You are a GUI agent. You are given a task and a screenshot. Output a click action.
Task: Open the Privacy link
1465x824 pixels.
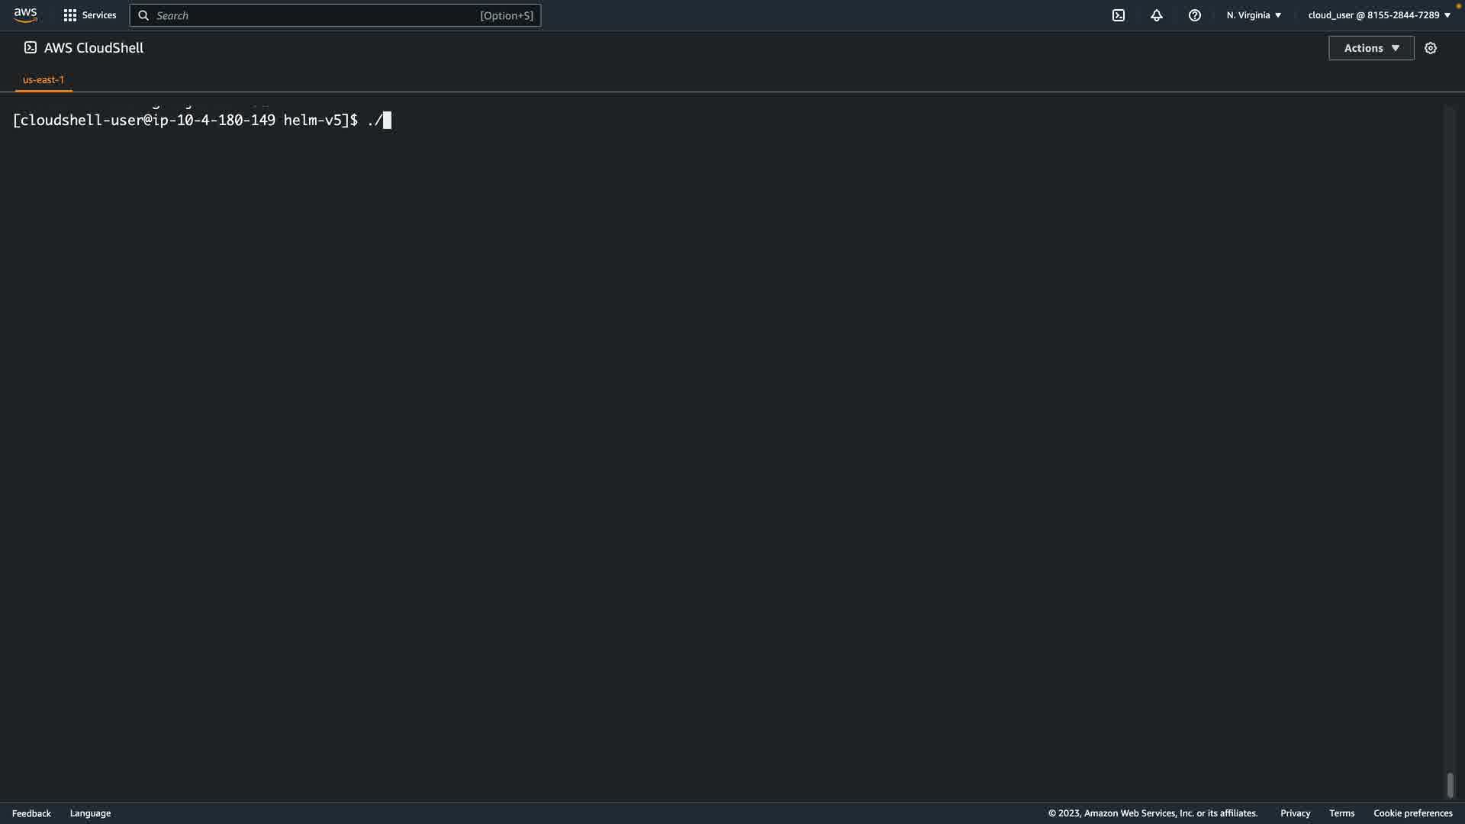point(1295,813)
